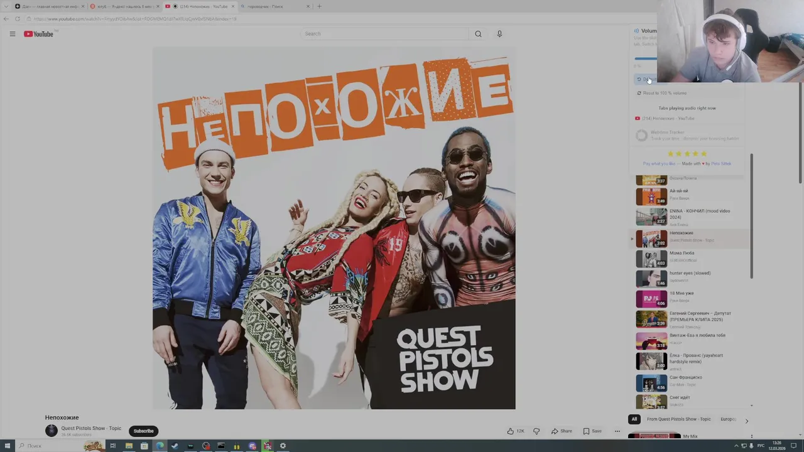Select From Quest Pistols Show - Topic chip
The height and width of the screenshot is (452, 804).
[x=679, y=419]
